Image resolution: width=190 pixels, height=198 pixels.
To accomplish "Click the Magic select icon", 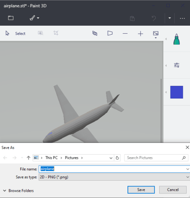I will [41, 33].
